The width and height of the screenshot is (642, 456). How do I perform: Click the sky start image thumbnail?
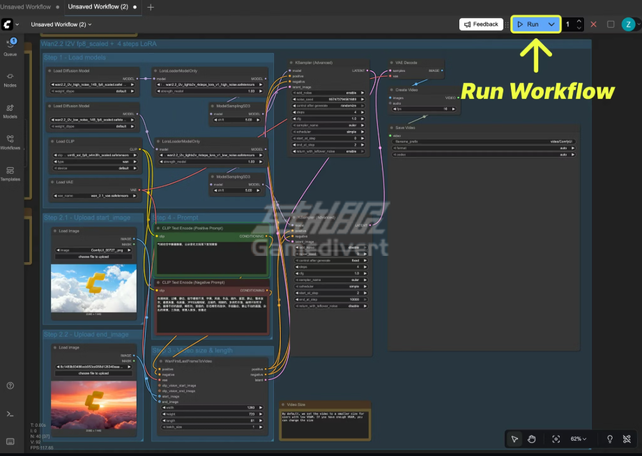point(94,288)
